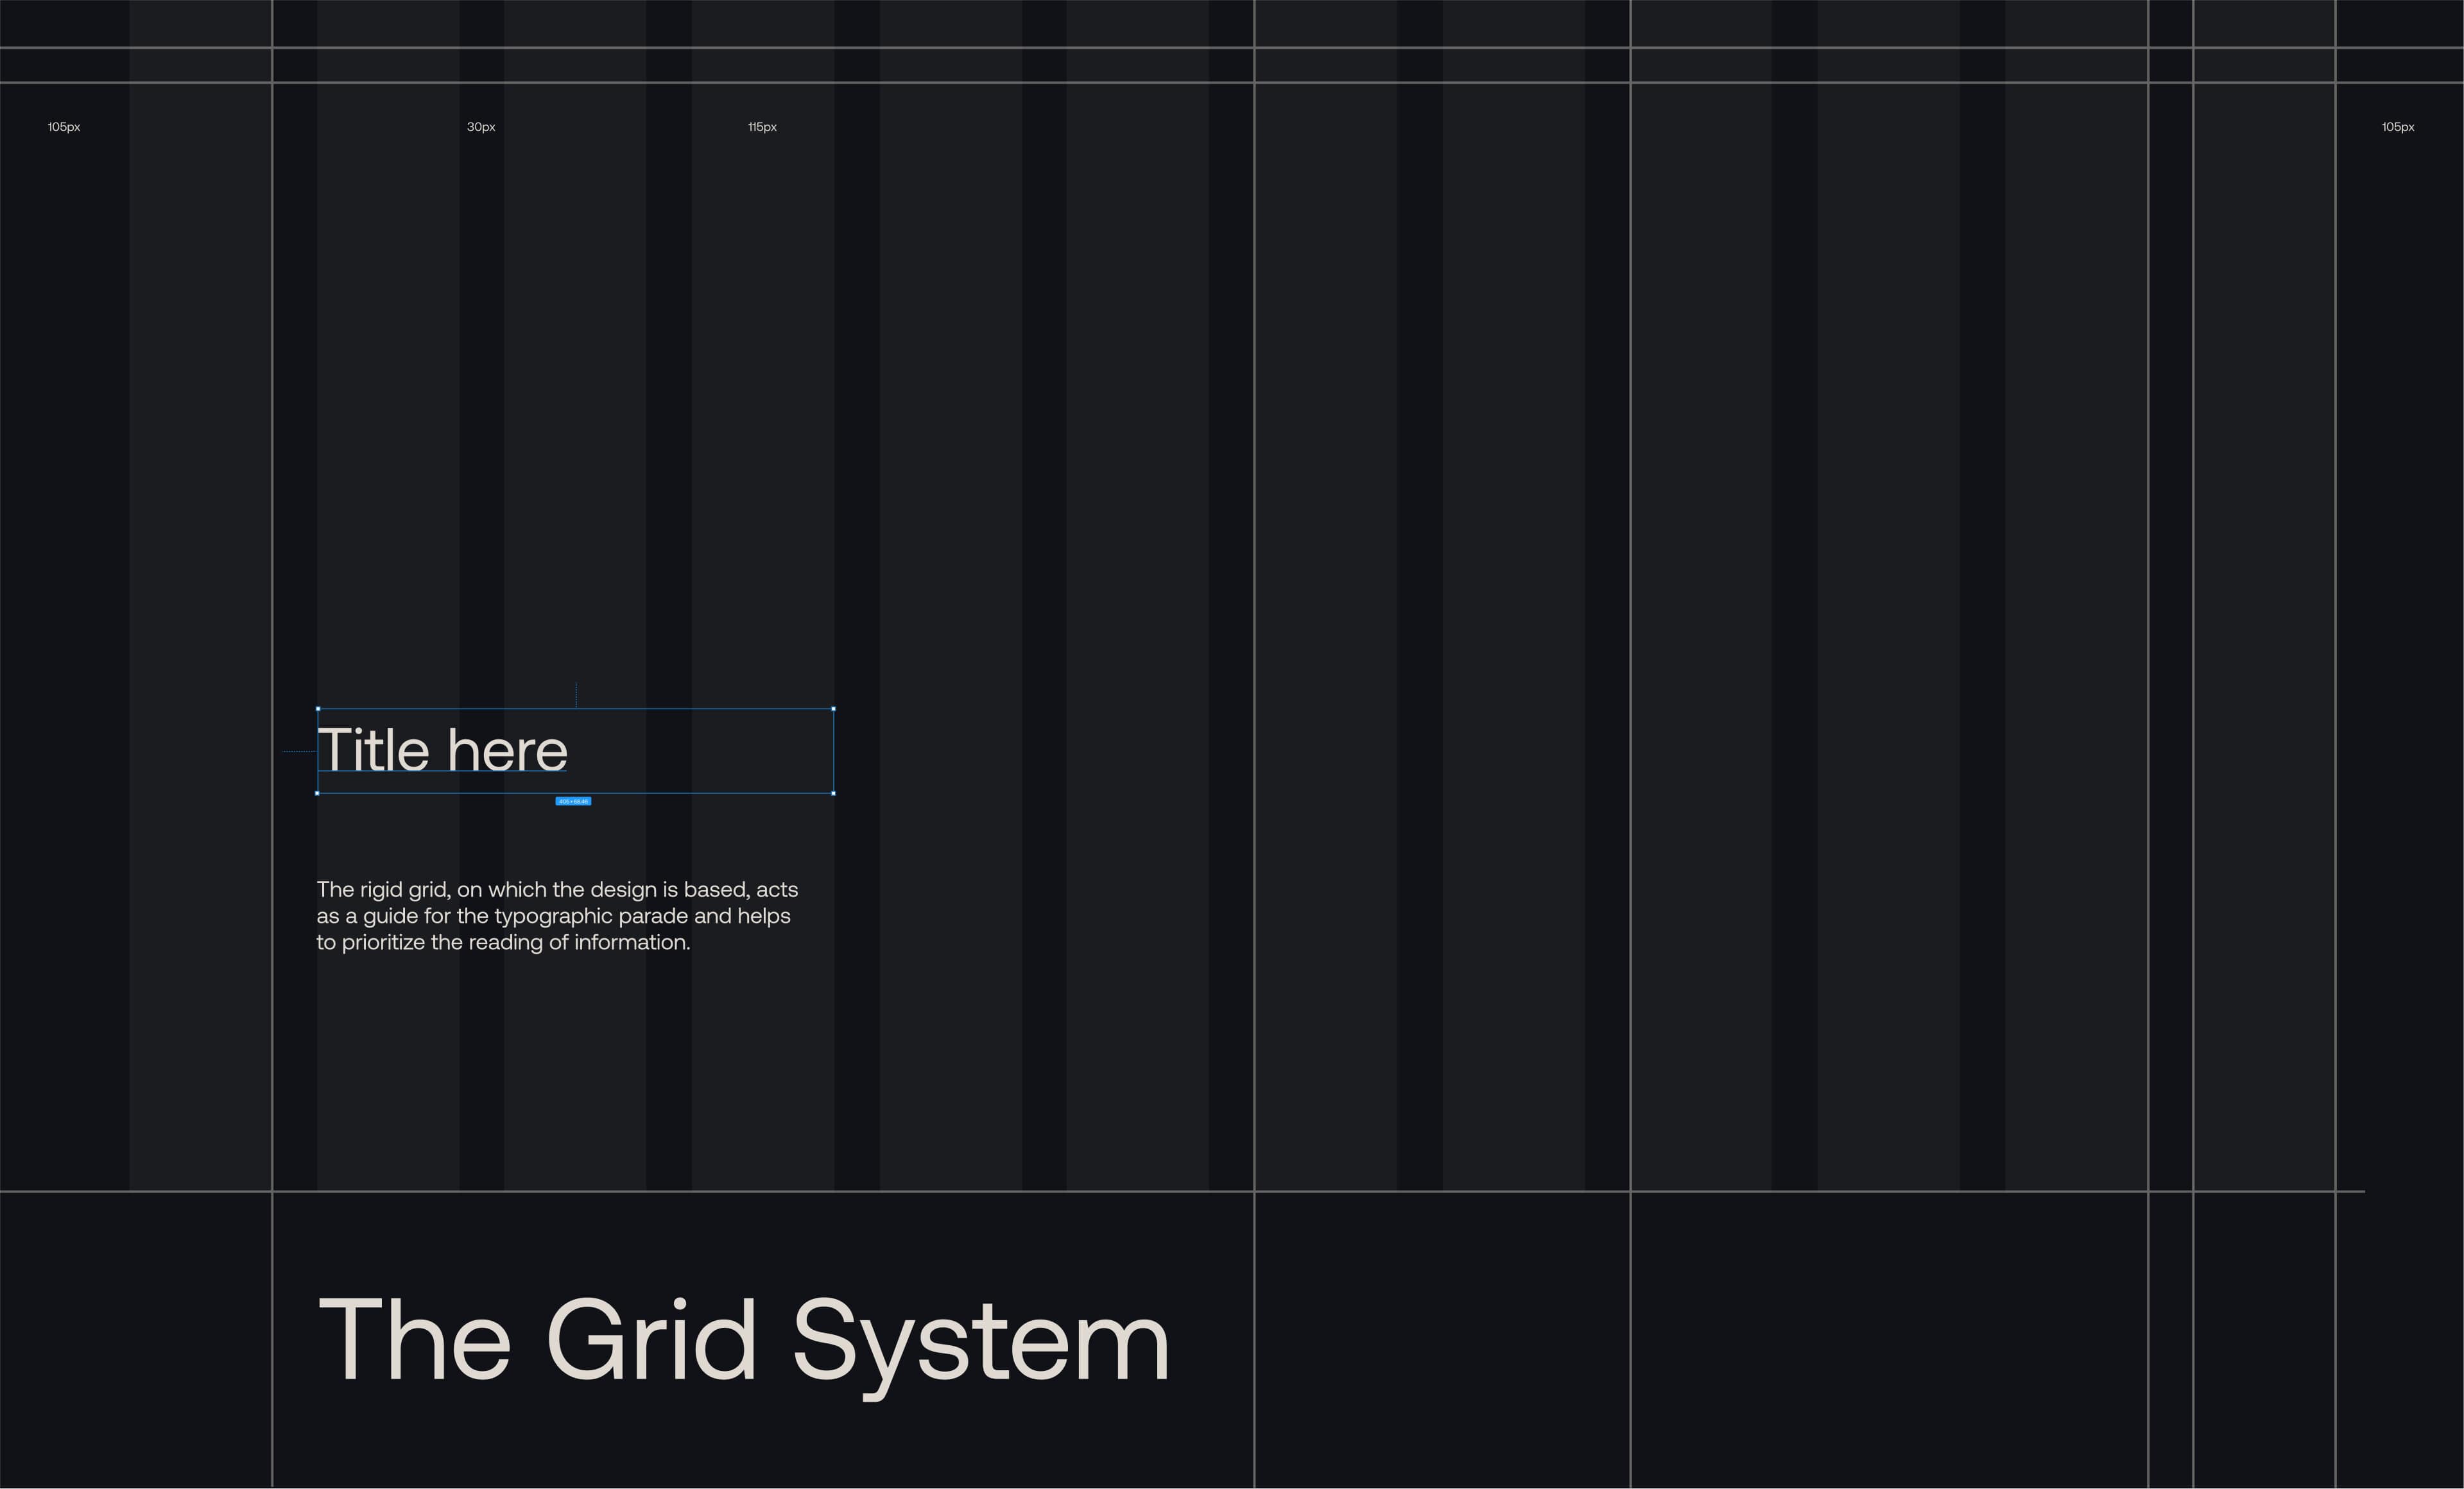
Task: Select the paragraph beginning 'The rigid grid'
Action: point(556,915)
